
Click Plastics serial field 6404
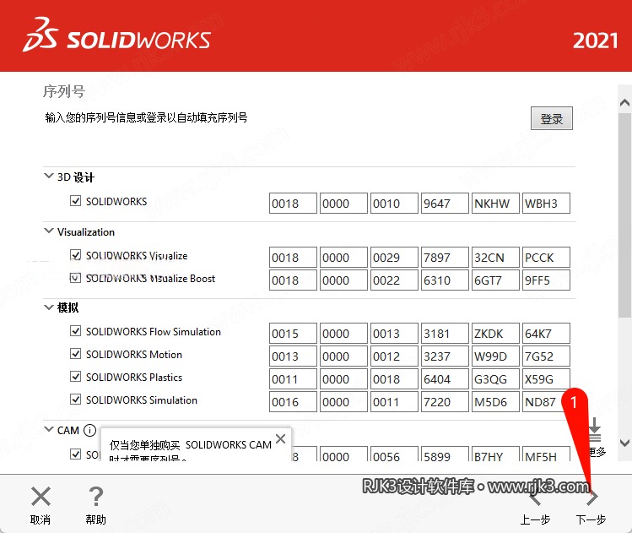pos(445,379)
